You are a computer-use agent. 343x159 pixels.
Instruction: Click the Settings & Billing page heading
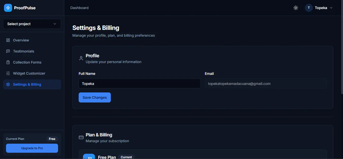tap(96, 28)
